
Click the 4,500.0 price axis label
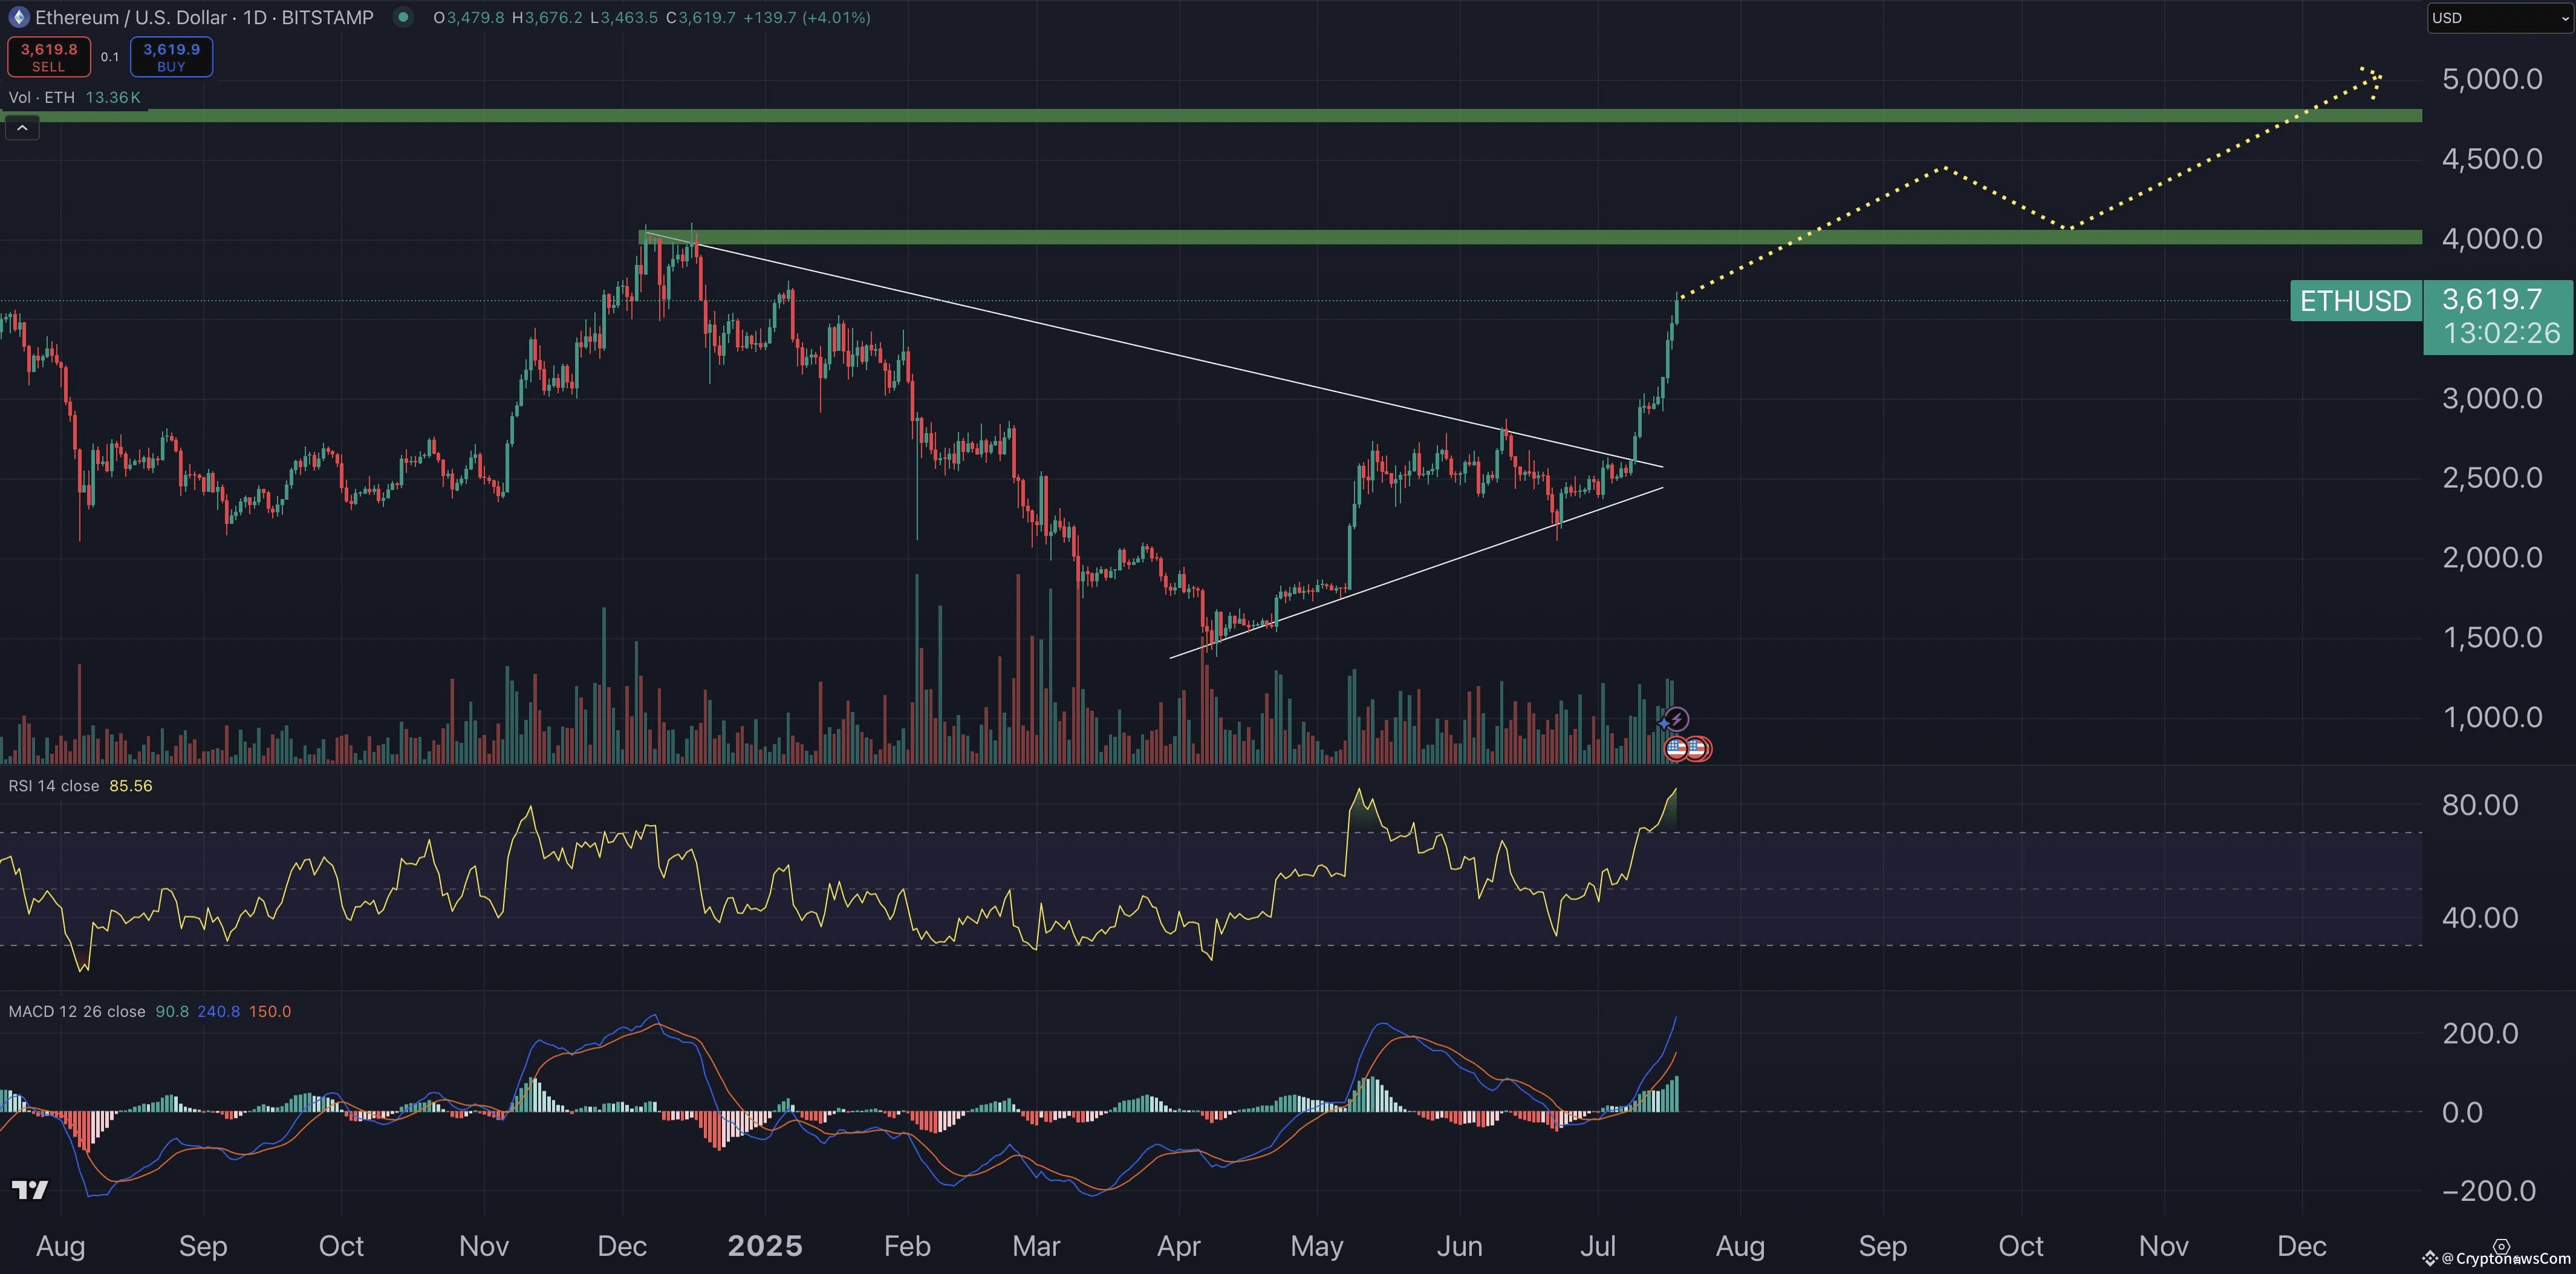pos(2492,158)
